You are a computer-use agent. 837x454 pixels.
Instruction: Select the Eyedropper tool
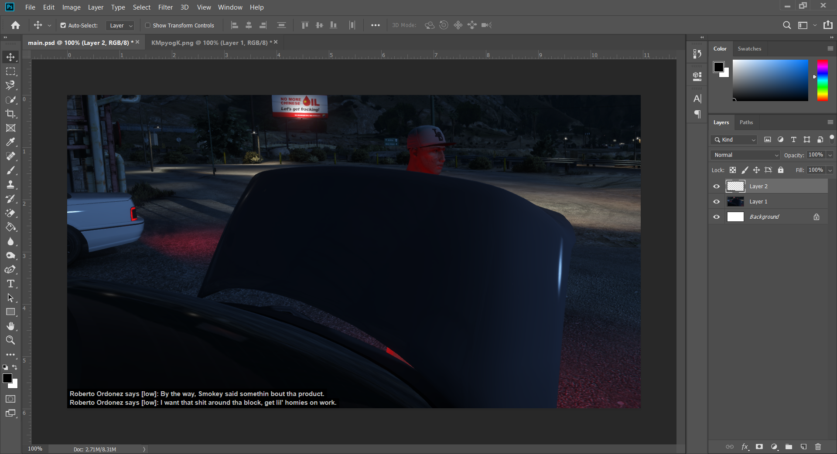click(x=10, y=142)
